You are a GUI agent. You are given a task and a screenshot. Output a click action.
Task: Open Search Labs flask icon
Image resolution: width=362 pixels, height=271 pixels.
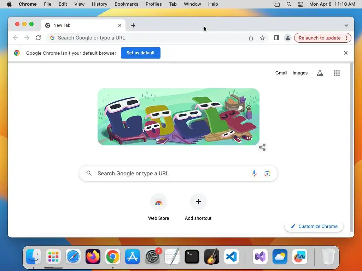tap(320, 73)
